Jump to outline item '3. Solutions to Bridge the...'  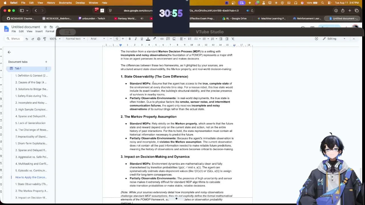point(32,89)
